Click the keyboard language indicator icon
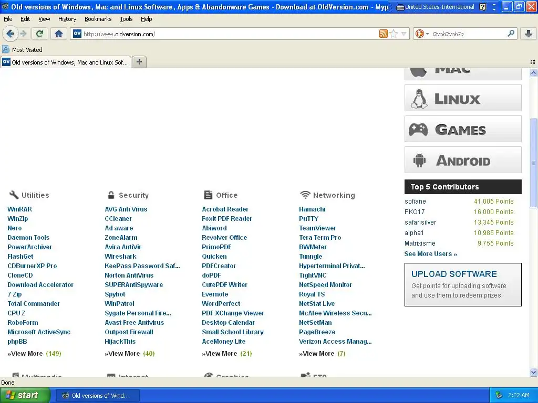 (400, 7)
